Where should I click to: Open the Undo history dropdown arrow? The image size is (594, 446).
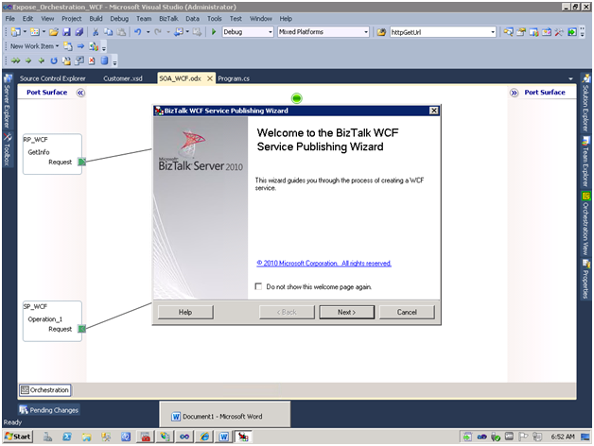pyautogui.click(x=148, y=32)
